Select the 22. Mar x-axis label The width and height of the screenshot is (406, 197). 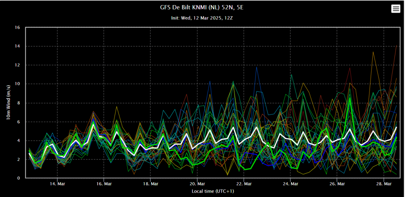coord(244,184)
